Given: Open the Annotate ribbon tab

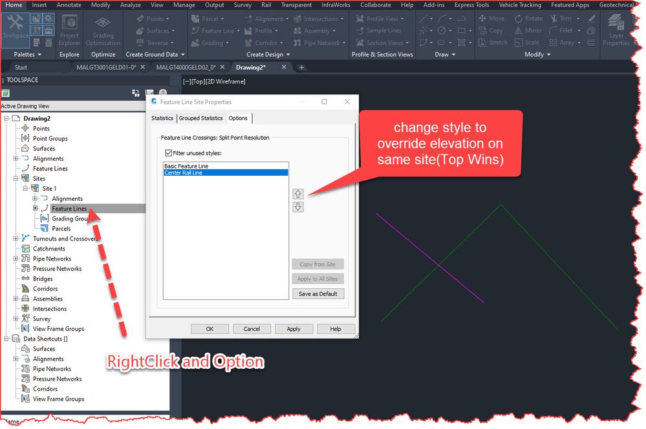Looking at the screenshot, I should pos(69,5).
